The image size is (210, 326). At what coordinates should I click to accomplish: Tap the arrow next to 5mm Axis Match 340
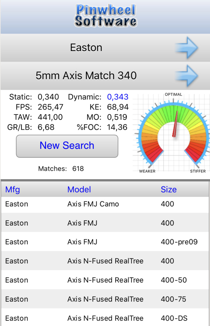[186, 76]
